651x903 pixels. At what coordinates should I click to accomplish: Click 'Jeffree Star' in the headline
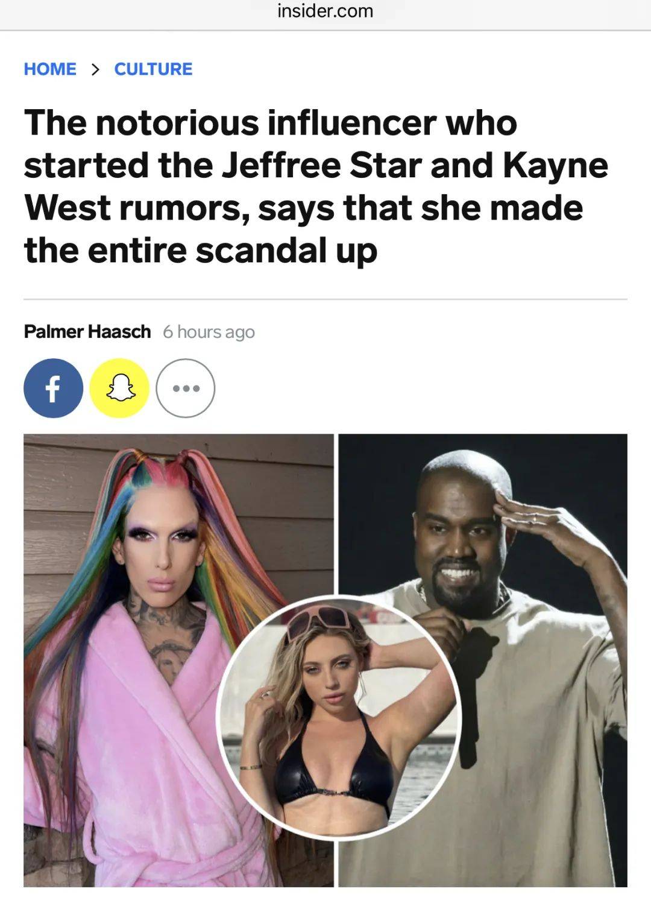pos(322,165)
